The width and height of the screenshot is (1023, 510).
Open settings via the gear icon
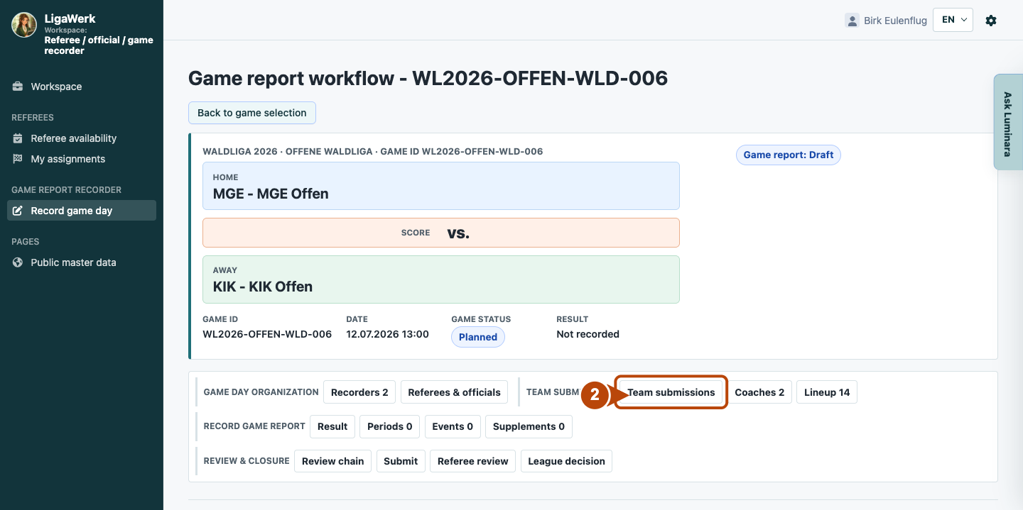(991, 21)
